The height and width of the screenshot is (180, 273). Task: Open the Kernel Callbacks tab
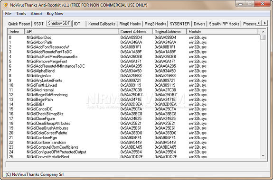102,24
